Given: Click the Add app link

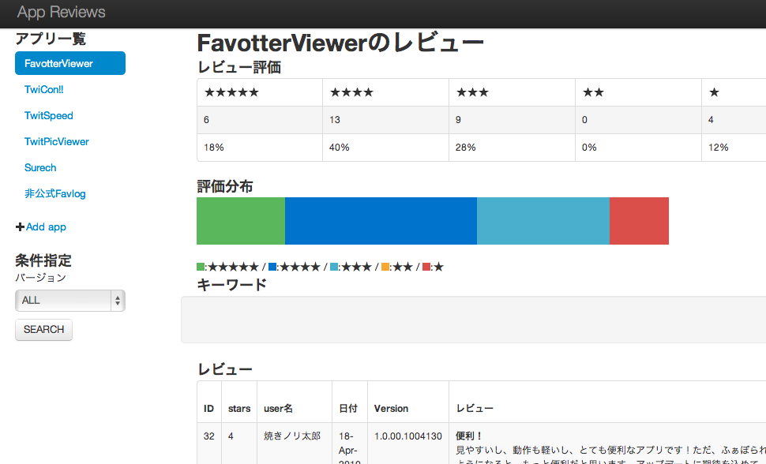Looking at the screenshot, I should [46, 226].
